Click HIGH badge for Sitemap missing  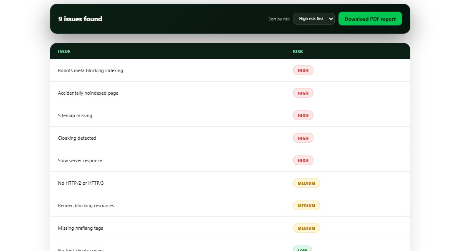[303, 115]
